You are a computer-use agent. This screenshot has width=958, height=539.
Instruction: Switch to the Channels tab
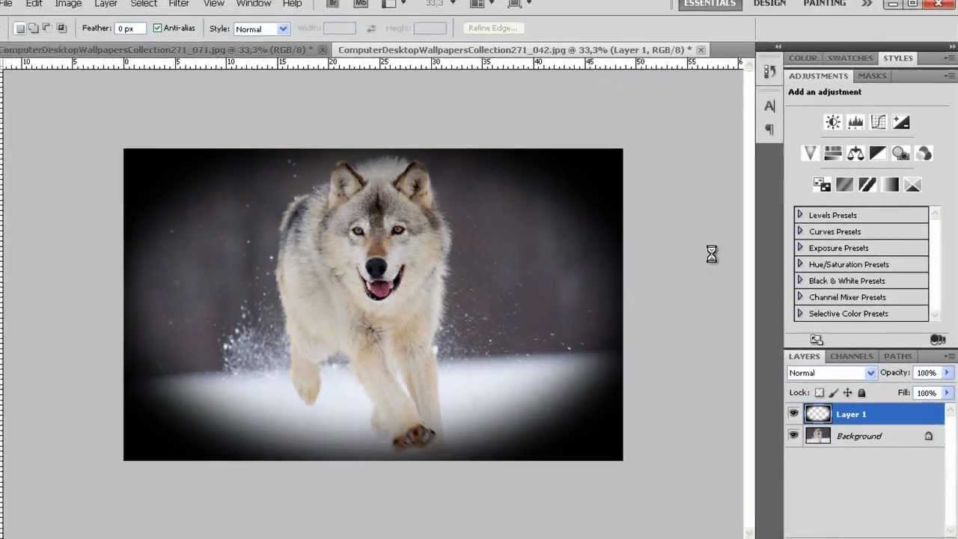tap(852, 356)
